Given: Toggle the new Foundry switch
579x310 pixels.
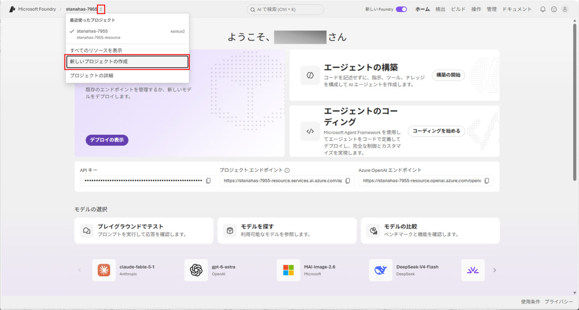Looking at the screenshot, I should point(401,9).
